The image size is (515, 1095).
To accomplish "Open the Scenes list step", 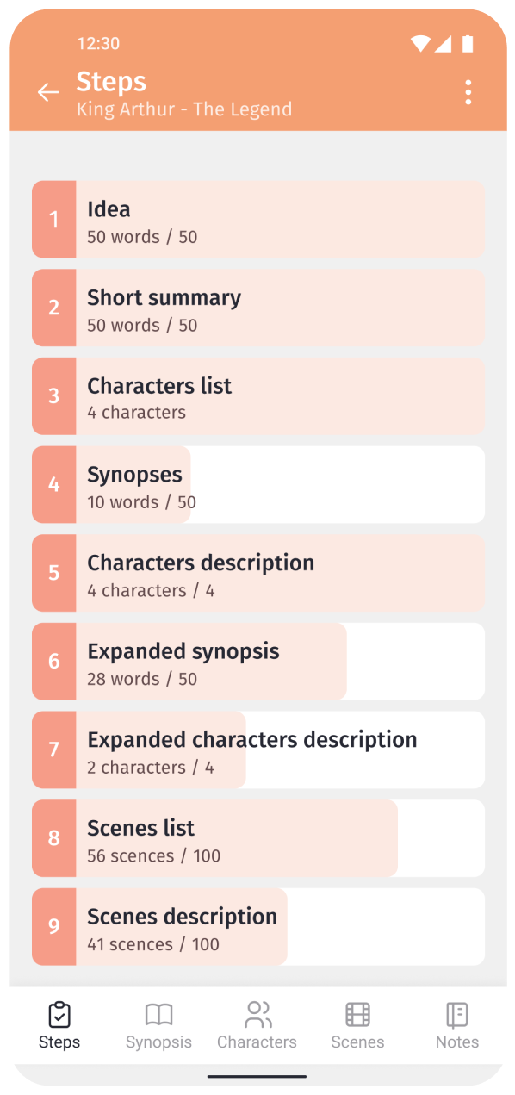I will (x=258, y=839).
